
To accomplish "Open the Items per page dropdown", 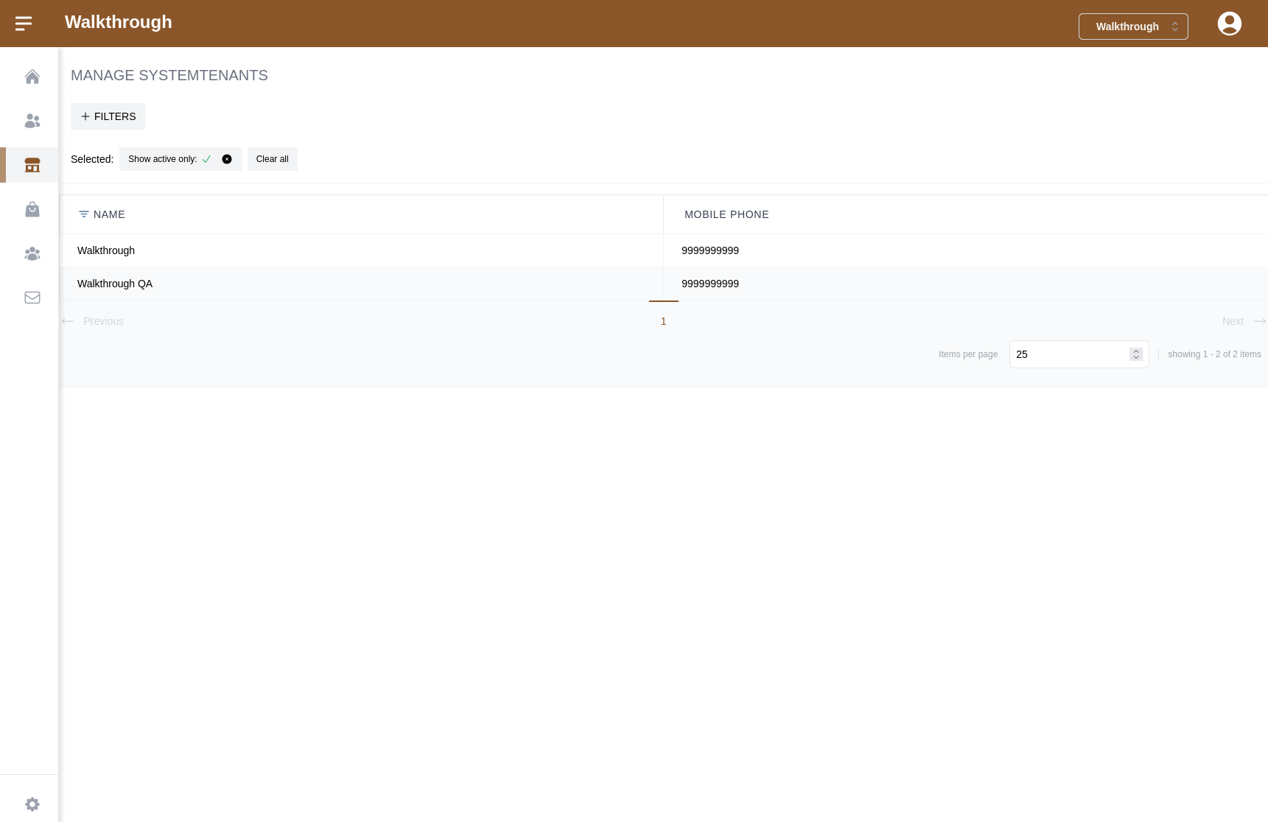I will tap(1078, 354).
